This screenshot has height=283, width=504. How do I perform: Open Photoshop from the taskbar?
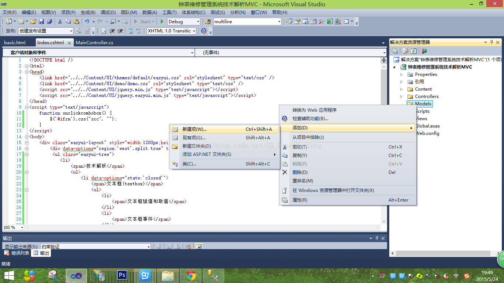click(x=122, y=275)
